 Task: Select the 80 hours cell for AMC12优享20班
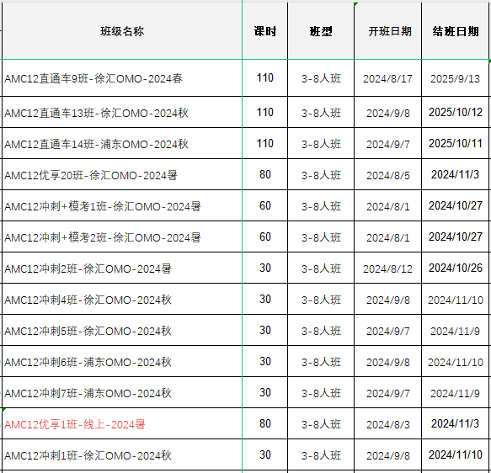pyautogui.click(x=265, y=174)
